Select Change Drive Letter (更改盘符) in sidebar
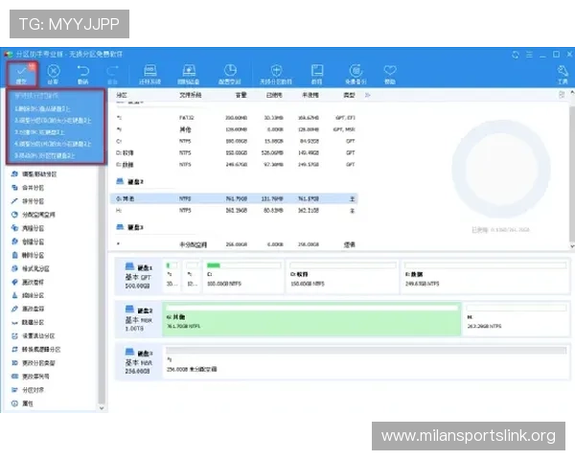The height and width of the screenshot is (460, 575). tap(28, 309)
